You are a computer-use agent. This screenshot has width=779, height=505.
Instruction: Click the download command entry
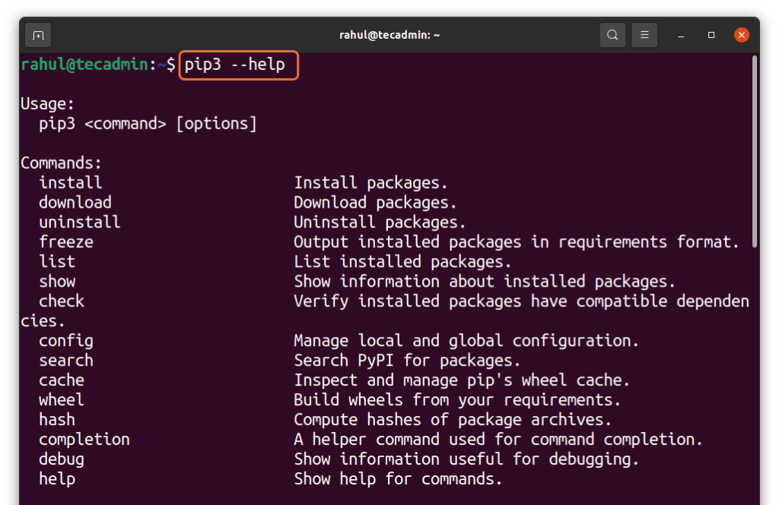point(75,202)
